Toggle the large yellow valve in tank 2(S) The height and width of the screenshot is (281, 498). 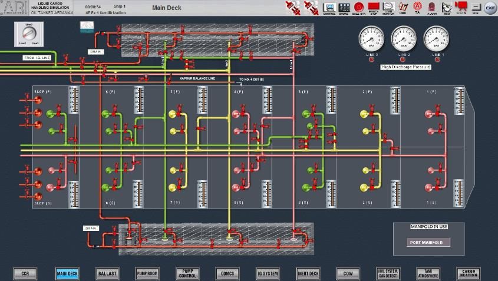(x=364, y=187)
